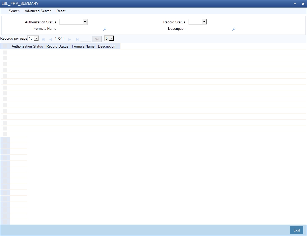Sort by Description column header
307x236 pixels.
click(106, 46)
